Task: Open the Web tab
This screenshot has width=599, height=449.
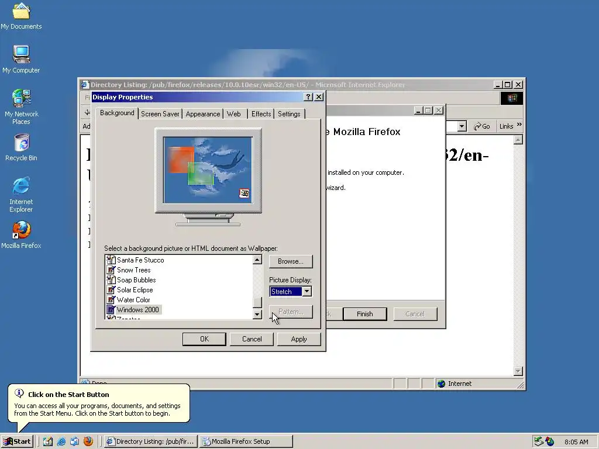Action: 234,114
